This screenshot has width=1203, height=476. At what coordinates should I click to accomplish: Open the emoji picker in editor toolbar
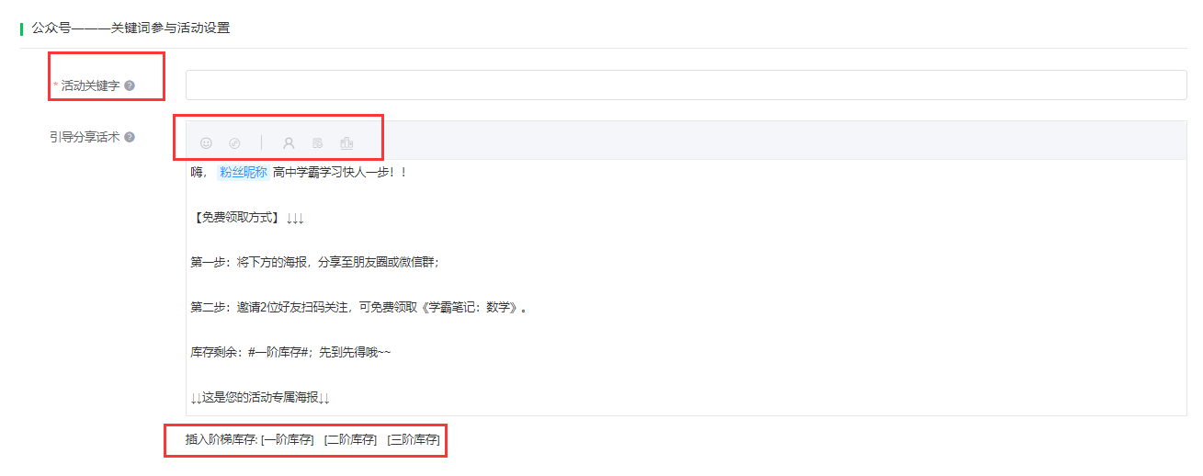pos(206,142)
